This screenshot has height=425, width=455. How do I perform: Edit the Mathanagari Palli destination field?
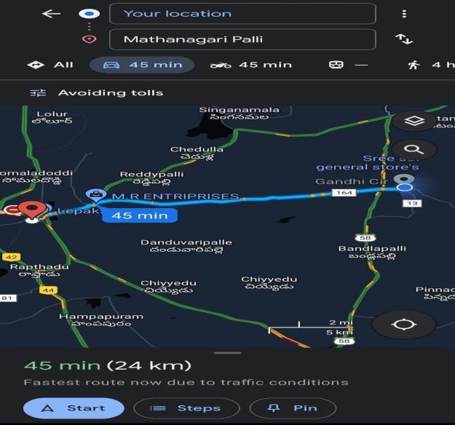click(242, 39)
